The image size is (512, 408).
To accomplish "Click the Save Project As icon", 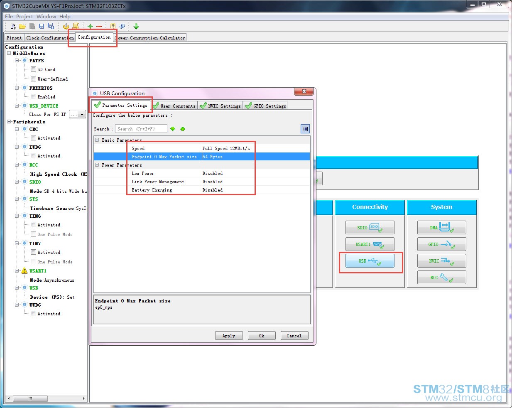I will pyautogui.click(x=51, y=26).
